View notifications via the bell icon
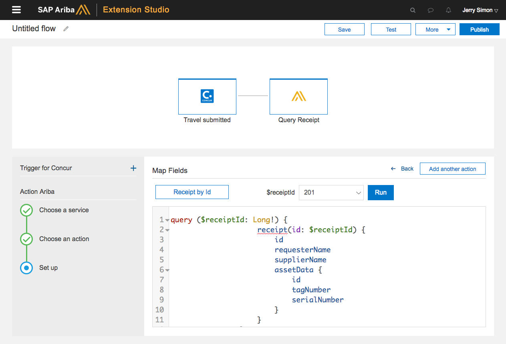 (449, 10)
